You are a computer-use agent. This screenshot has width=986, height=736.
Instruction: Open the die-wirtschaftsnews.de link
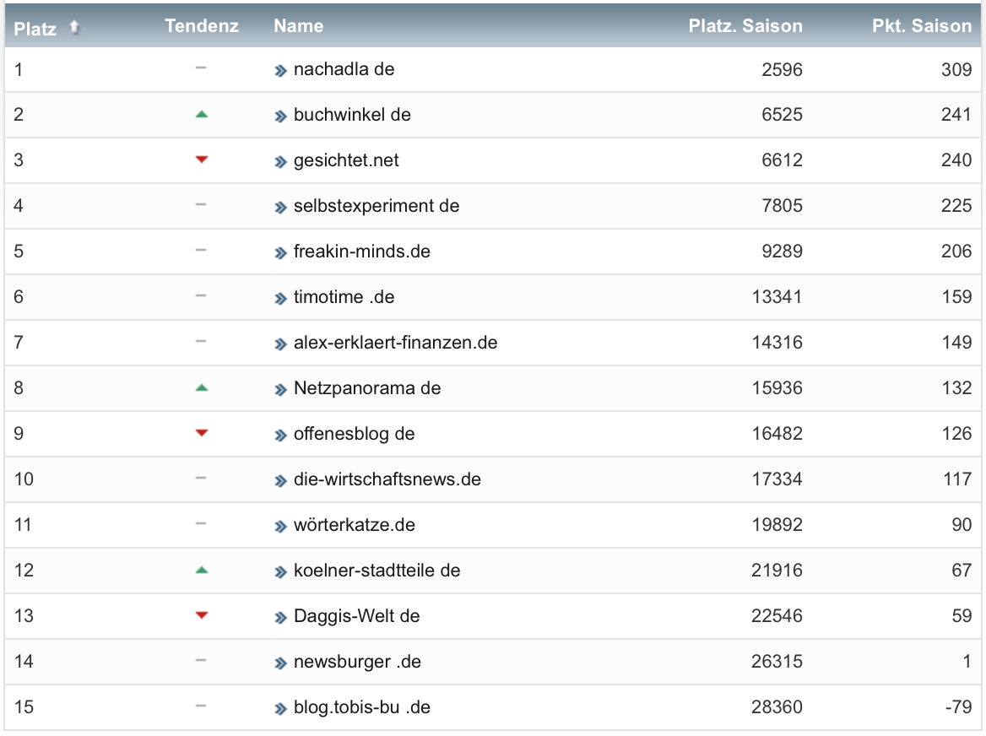[387, 479]
